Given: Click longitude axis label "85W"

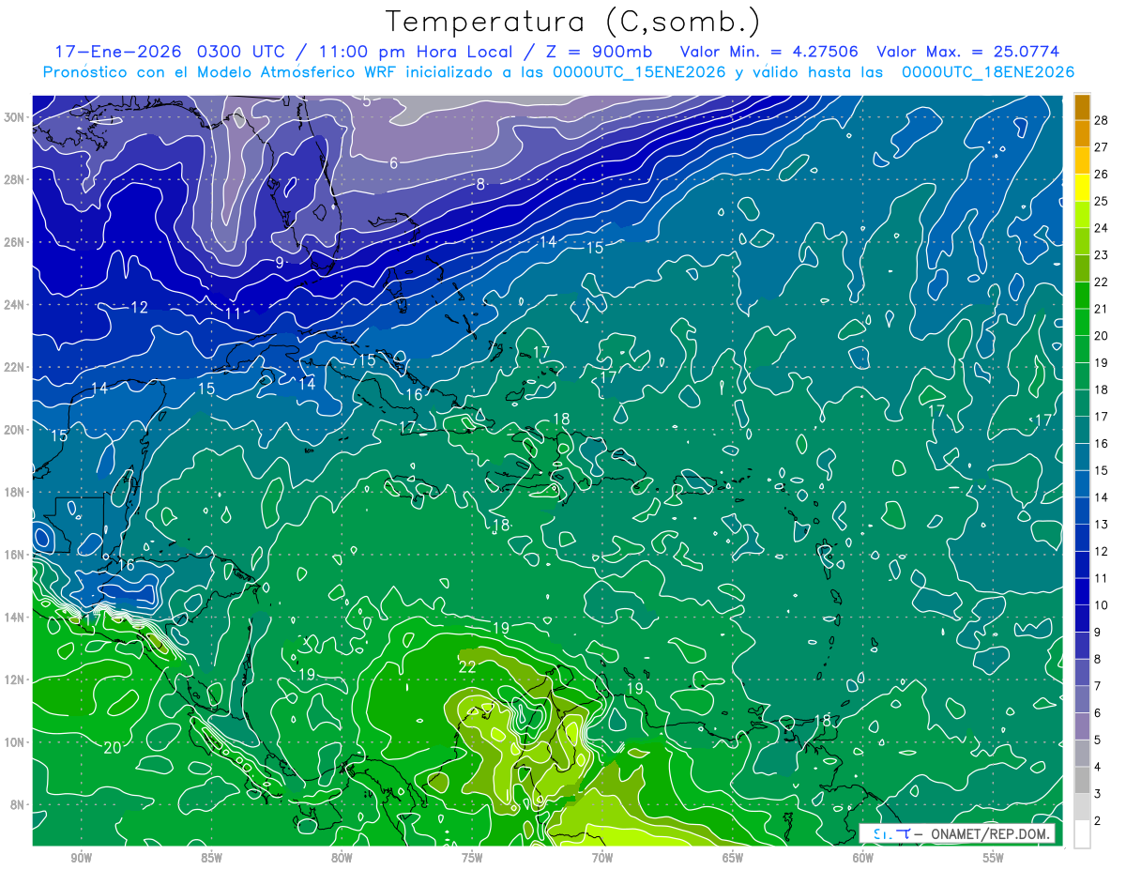Looking at the screenshot, I should coord(211,858).
